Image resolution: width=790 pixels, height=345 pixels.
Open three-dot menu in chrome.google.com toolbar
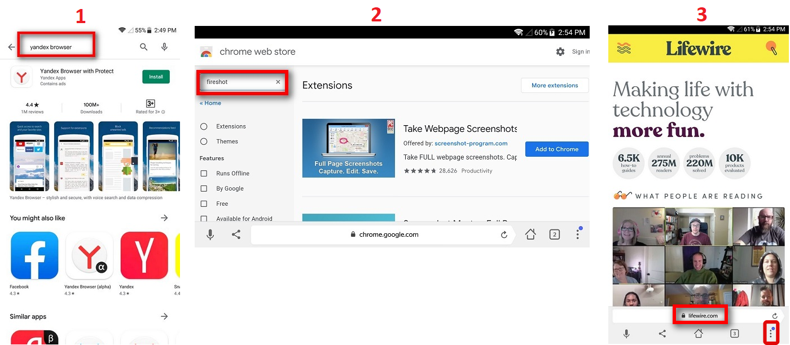point(578,233)
